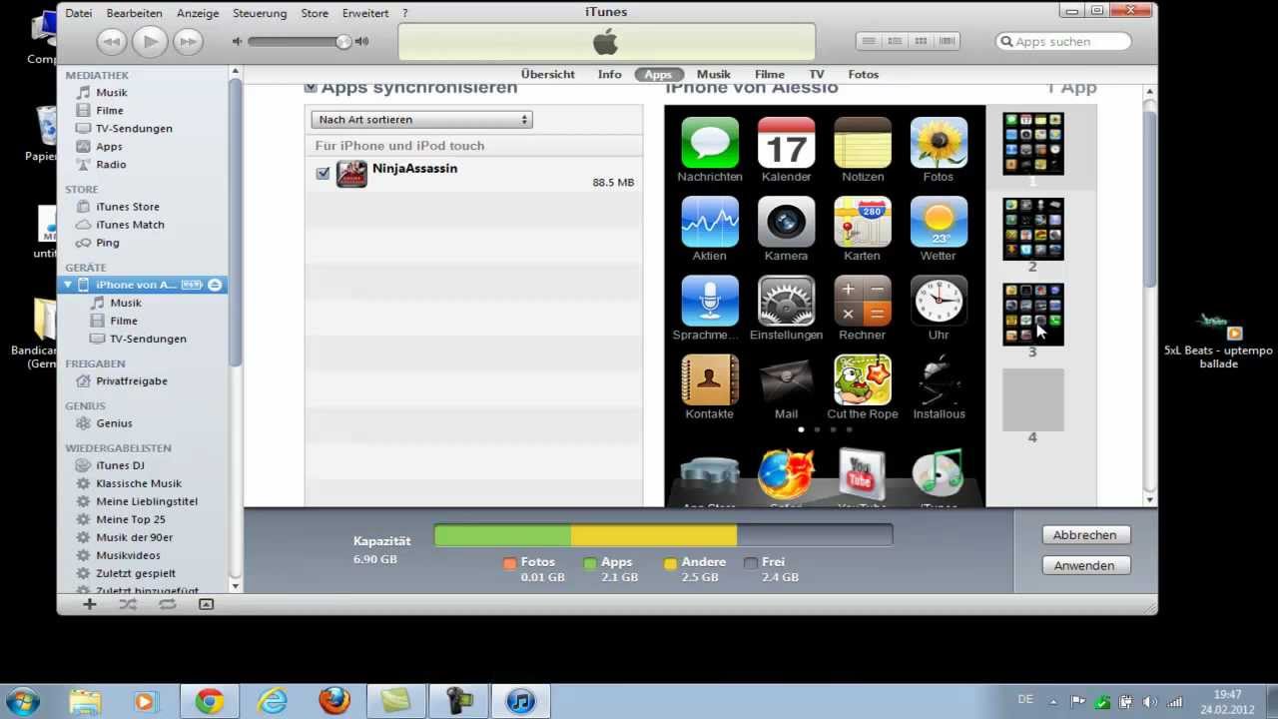Open iTunes from the taskbar
The image size is (1278, 719).
521,701
